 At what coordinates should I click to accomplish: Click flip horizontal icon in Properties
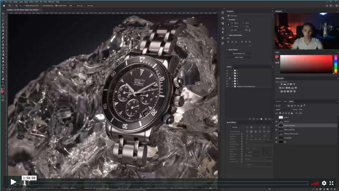click(x=246, y=30)
